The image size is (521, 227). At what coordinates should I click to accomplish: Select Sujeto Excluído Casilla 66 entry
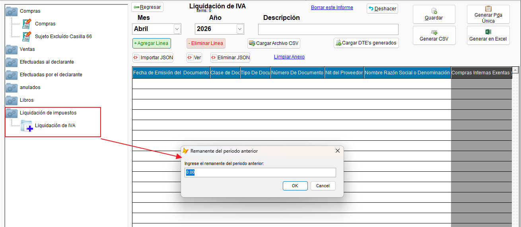[63, 37]
